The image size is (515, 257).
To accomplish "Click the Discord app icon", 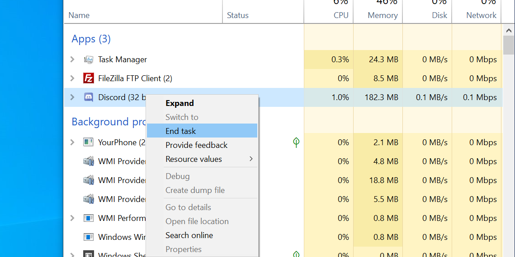I will click(x=88, y=97).
